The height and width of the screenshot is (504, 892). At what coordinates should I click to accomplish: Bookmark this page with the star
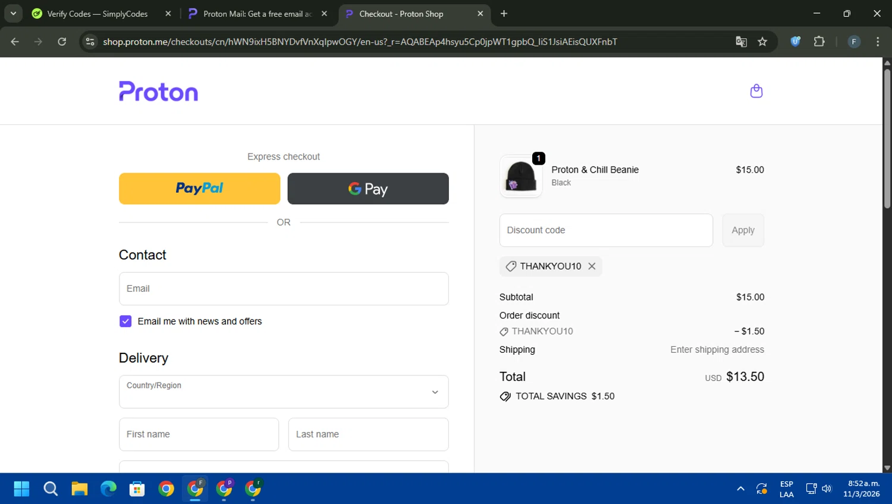pyautogui.click(x=762, y=42)
